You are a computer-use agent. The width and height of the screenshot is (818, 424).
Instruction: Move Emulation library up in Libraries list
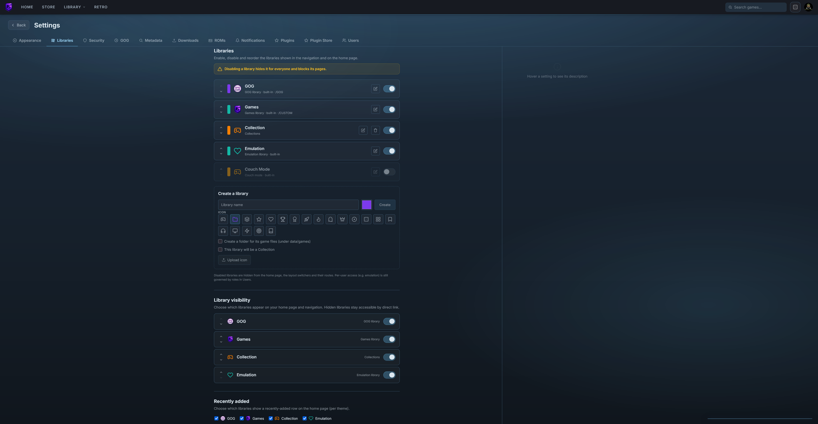click(221, 148)
